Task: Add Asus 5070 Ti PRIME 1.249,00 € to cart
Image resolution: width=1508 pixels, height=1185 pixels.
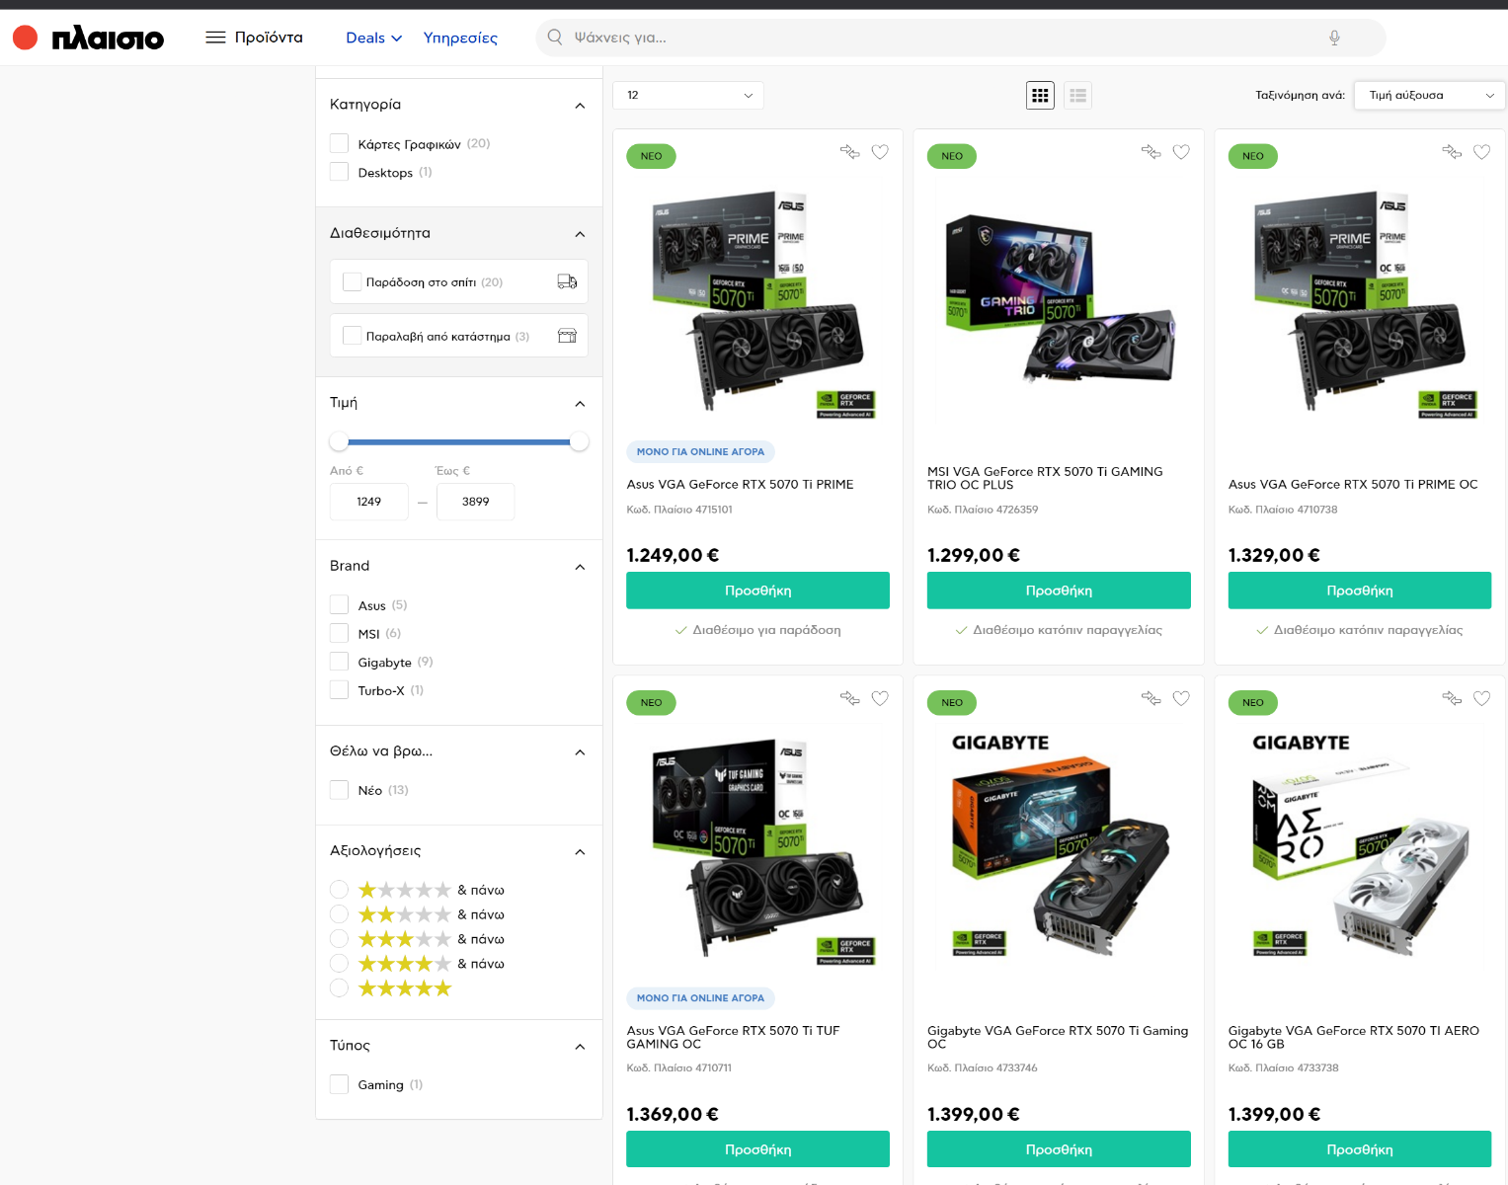Action: pyautogui.click(x=757, y=591)
